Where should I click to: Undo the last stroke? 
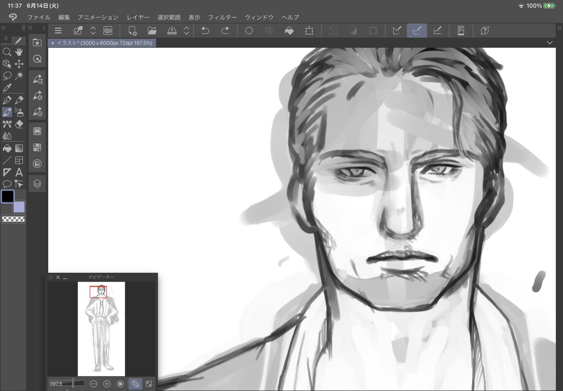205,31
